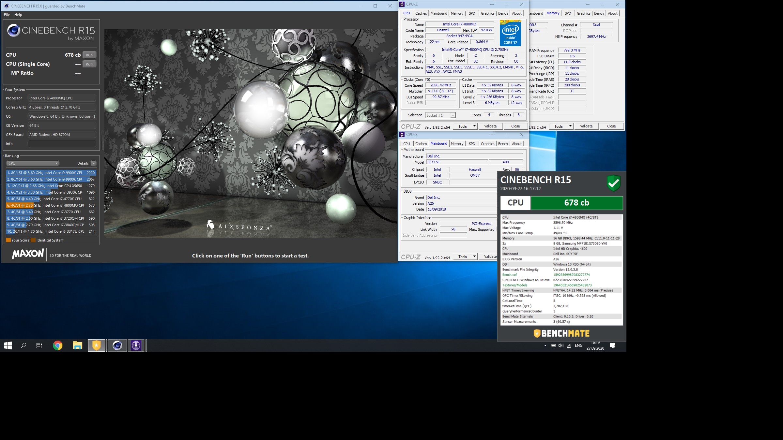Click the GFX Board field
Screen dimensions: 783x440
tap(62, 135)
